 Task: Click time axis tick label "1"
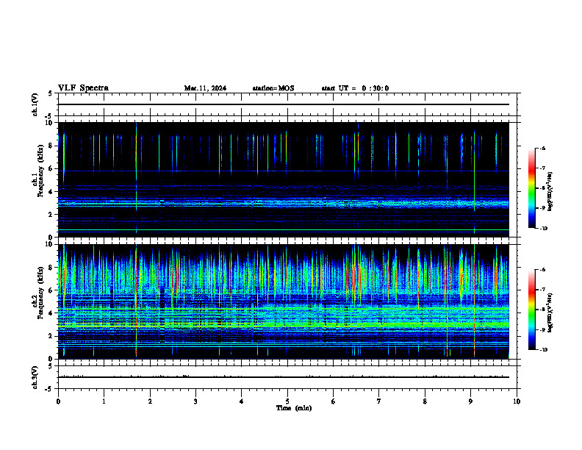coord(104,401)
